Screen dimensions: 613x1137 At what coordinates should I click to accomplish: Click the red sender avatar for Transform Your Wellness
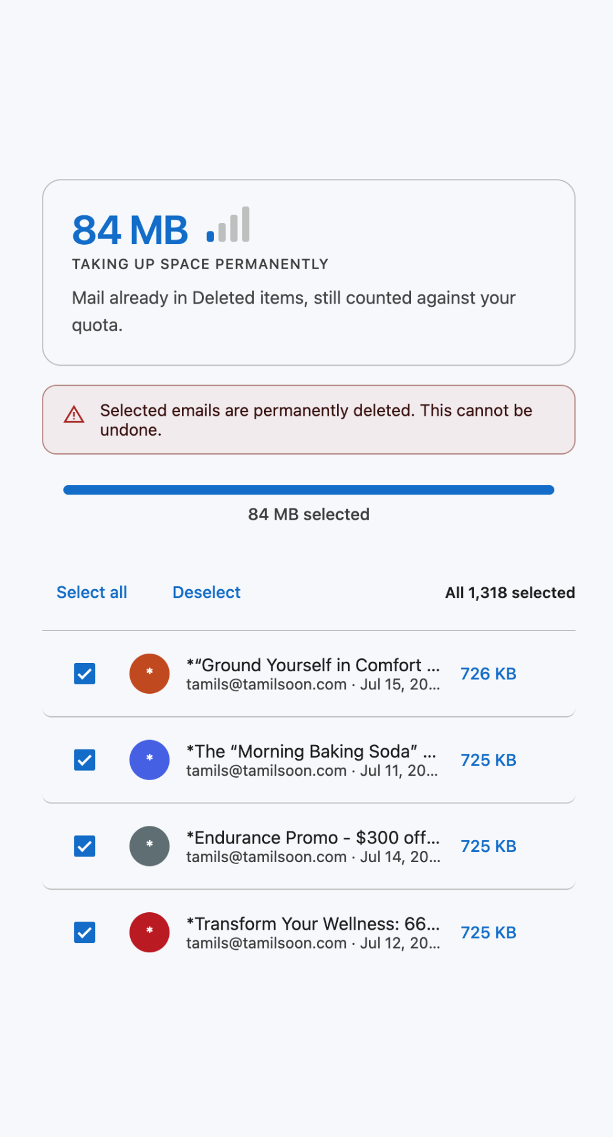click(x=149, y=932)
